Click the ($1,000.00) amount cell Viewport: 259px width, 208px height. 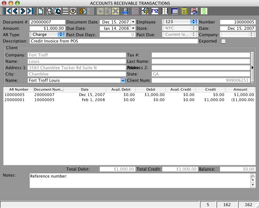point(242,100)
